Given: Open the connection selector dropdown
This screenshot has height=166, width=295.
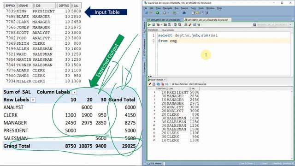Looking at the screenshot, I should [290, 24].
